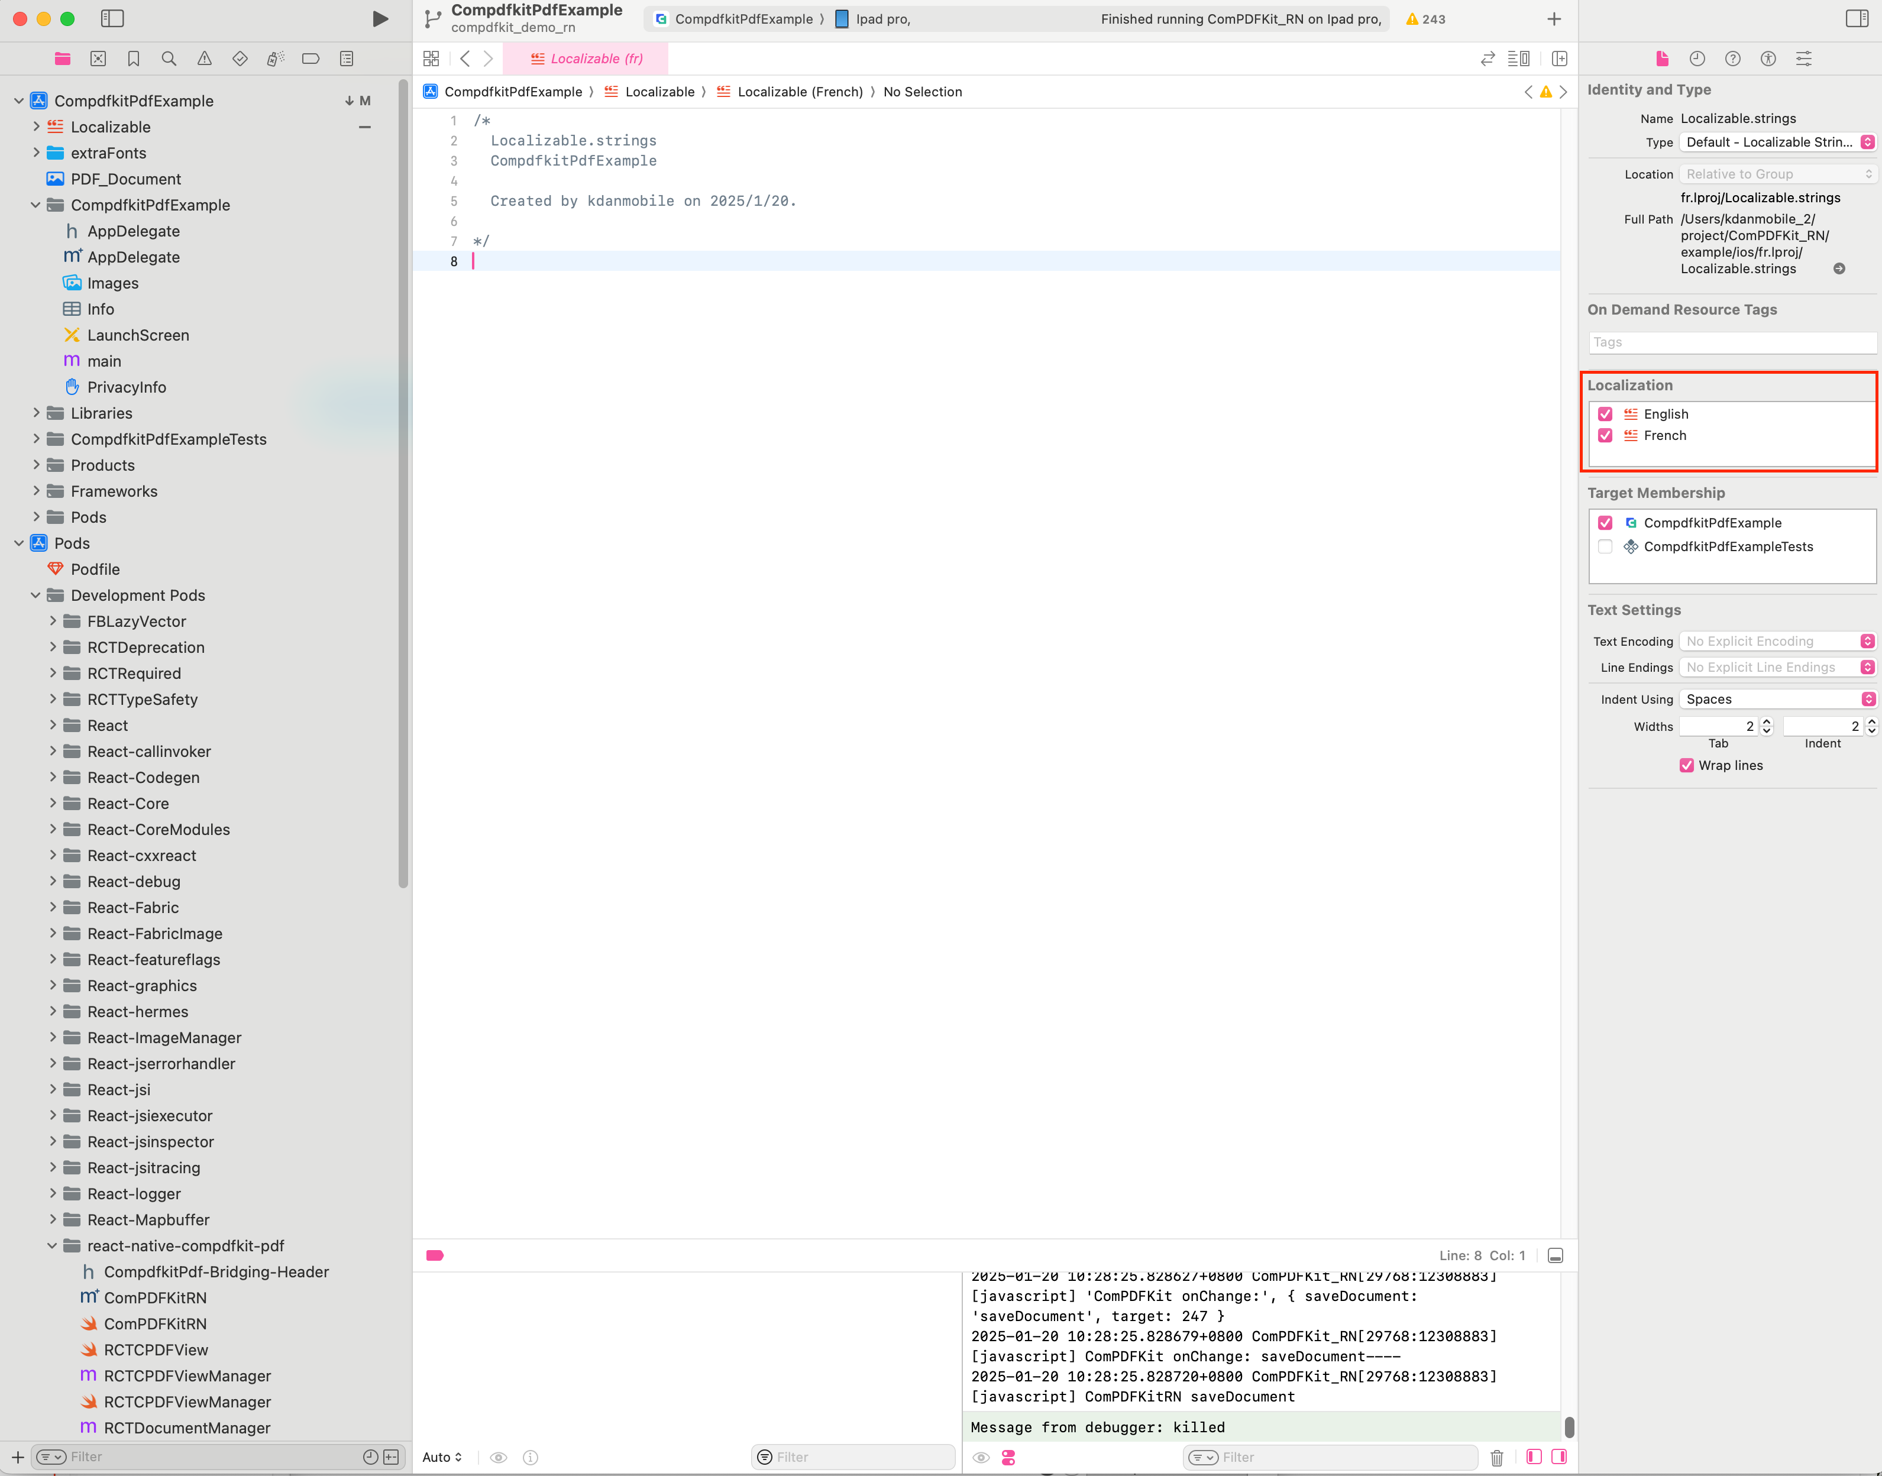This screenshot has width=1882, height=1476.
Task: Select the File inspector icon
Action: (x=1661, y=59)
